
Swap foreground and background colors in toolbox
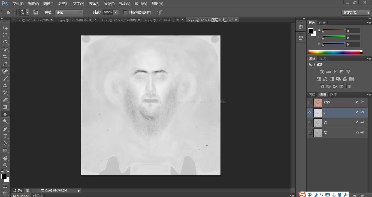click(x=8, y=171)
